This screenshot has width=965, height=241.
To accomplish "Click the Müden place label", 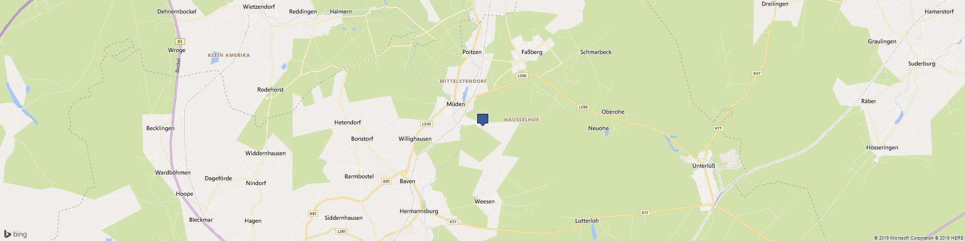I will click(x=456, y=104).
